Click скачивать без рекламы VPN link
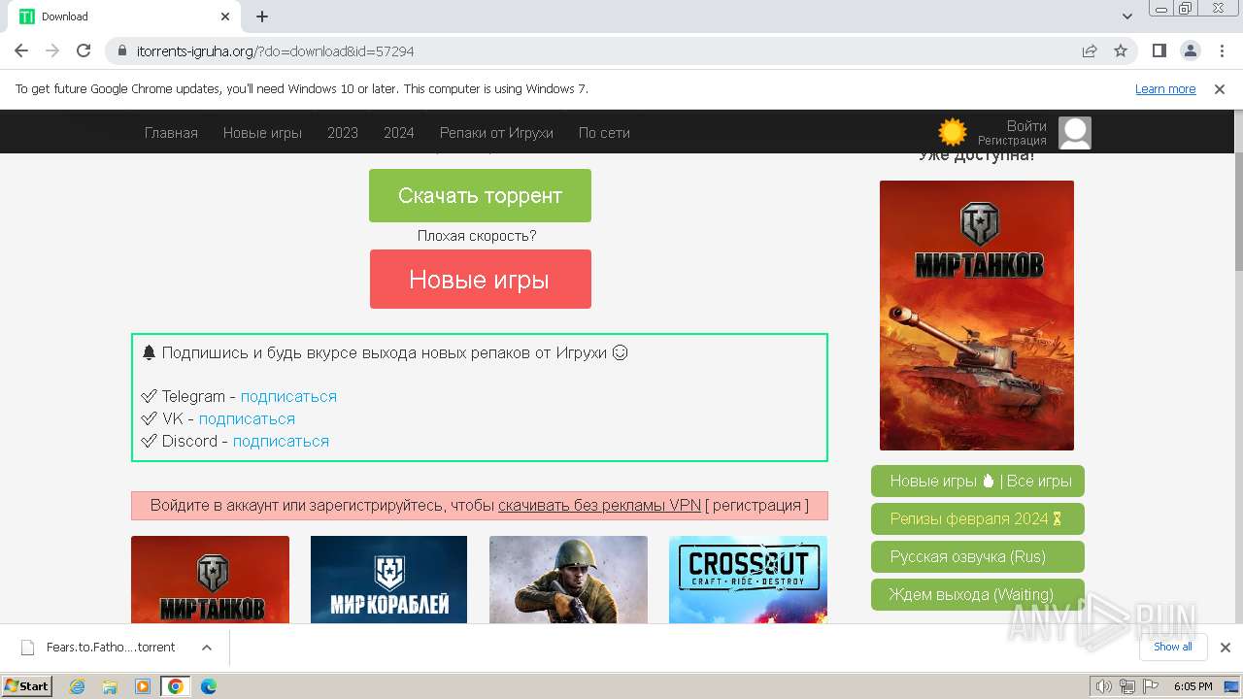This screenshot has width=1243, height=699. (x=599, y=505)
